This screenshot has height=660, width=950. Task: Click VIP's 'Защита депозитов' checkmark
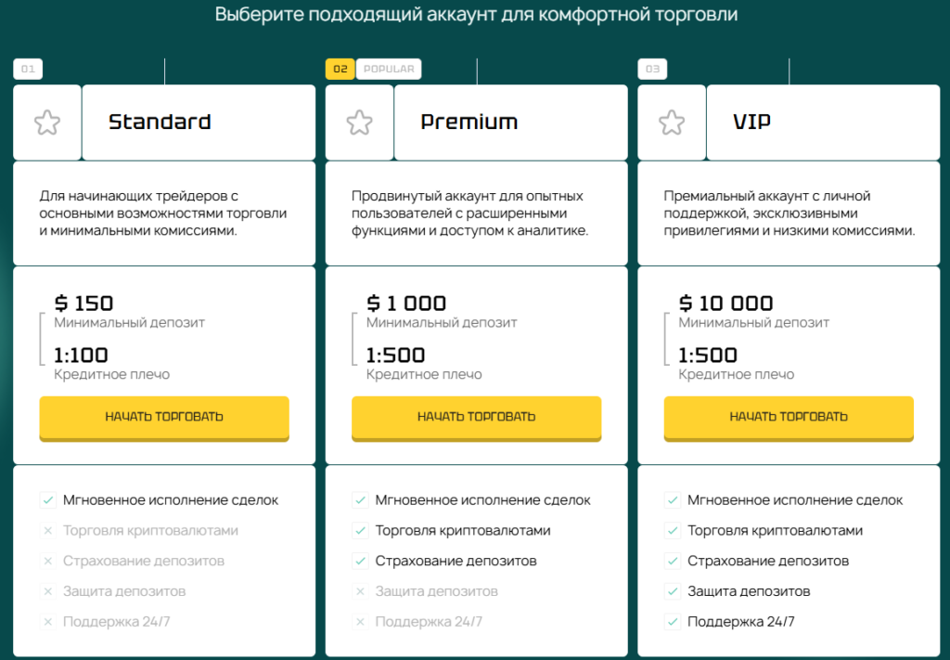(673, 591)
